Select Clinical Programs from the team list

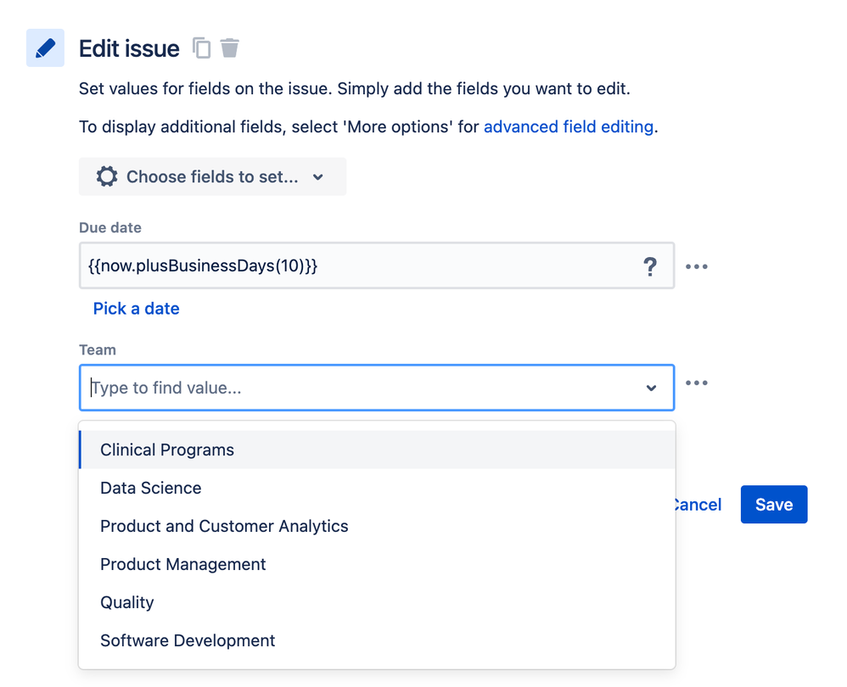(167, 450)
